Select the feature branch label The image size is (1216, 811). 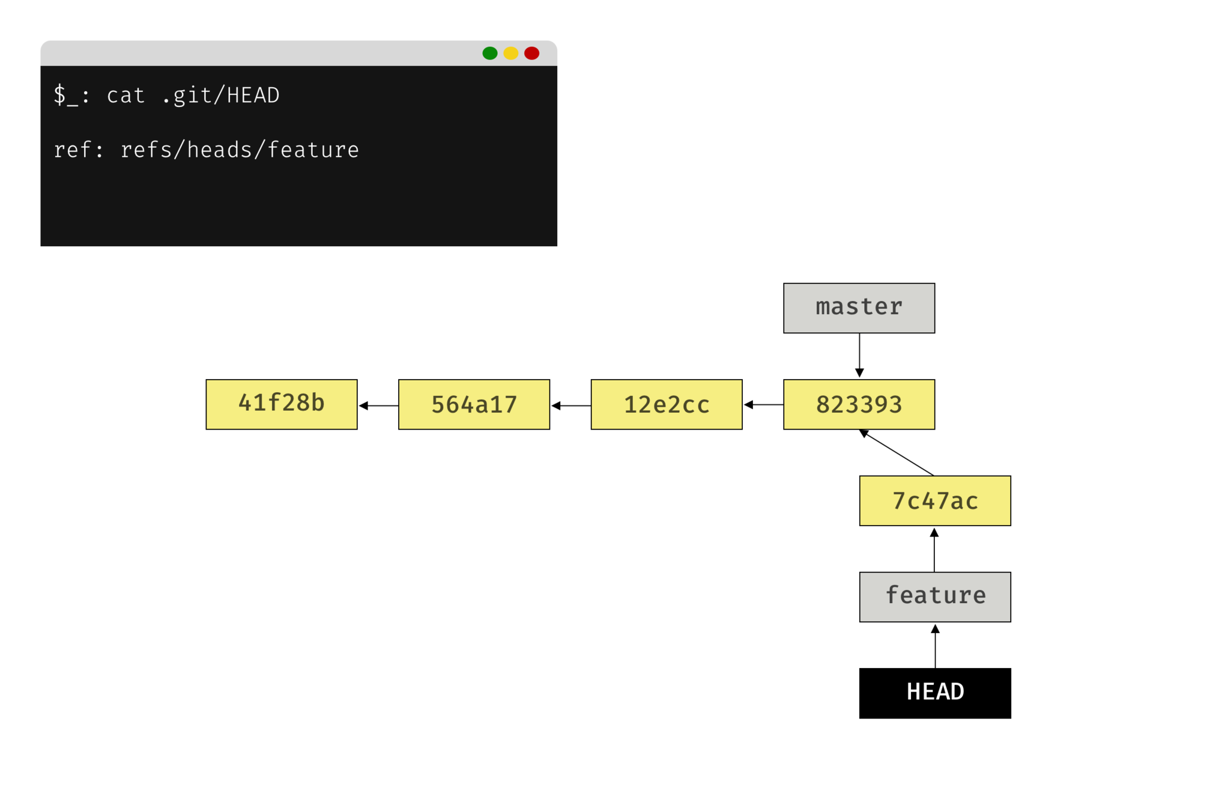point(934,597)
